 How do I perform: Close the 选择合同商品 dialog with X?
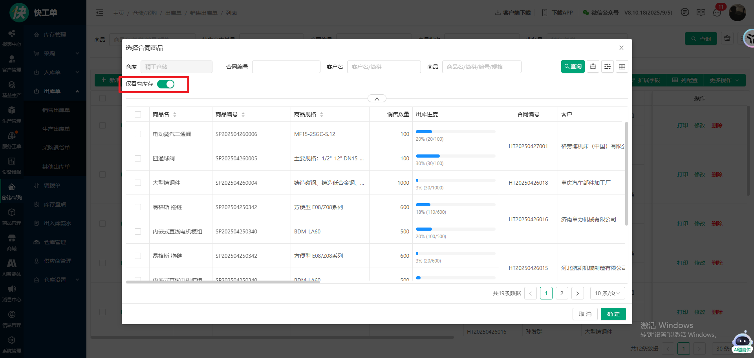tap(621, 48)
